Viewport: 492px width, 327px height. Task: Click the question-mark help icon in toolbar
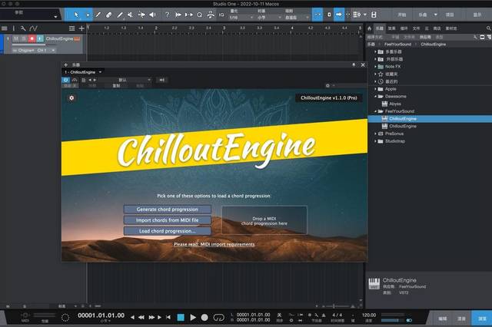coord(168,15)
